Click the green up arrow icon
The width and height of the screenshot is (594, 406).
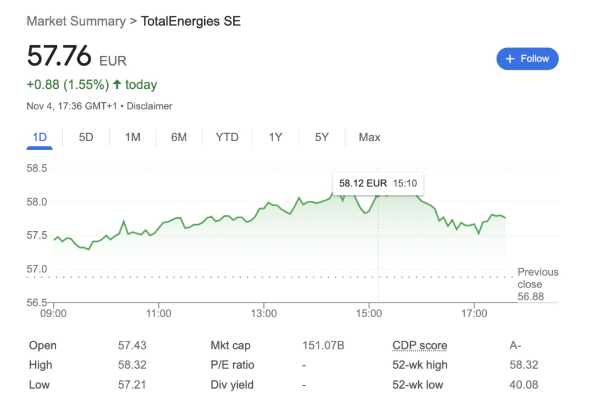117,84
